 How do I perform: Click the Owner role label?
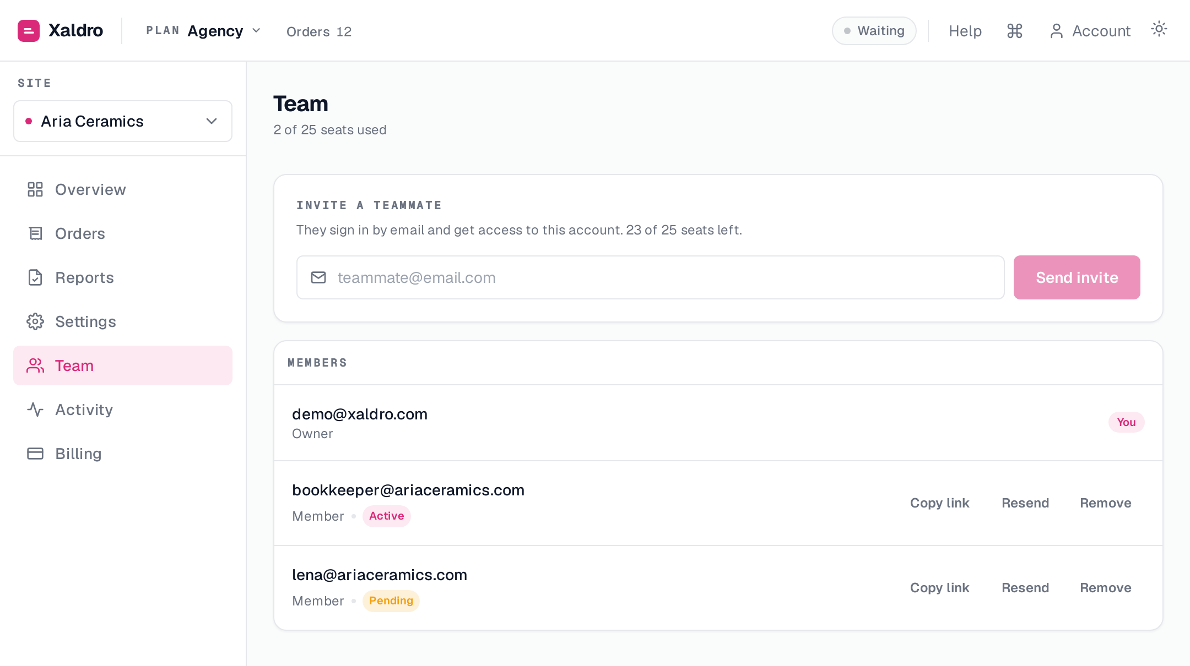312,434
